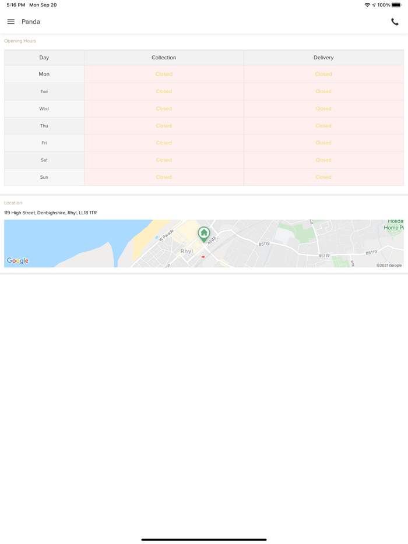The image size is (408, 544).
Task: Click the Sun row label
Action: 44,177
